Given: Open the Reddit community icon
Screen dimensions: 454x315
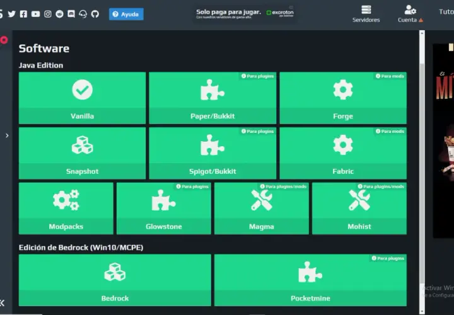Looking at the screenshot, I should [59, 14].
